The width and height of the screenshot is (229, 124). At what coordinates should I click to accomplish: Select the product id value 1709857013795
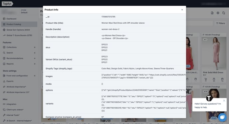[109, 17]
